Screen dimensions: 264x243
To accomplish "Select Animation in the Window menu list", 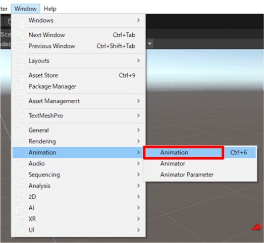I will click(78, 152).
